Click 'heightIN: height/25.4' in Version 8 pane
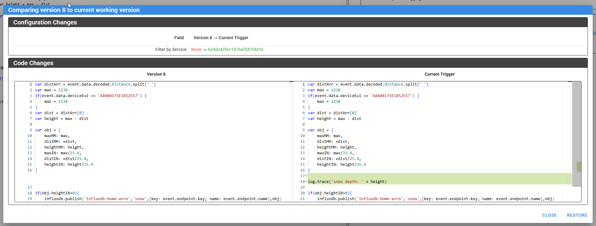 69,165
